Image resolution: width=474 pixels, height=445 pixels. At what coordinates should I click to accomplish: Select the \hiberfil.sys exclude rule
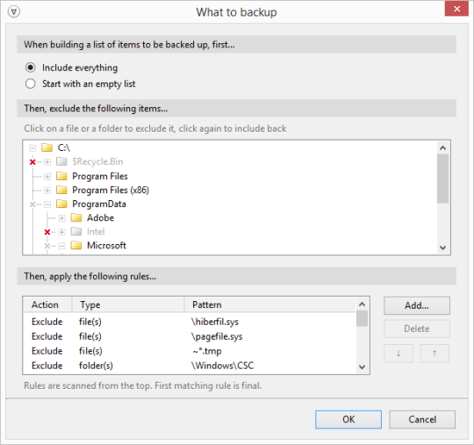(190, 321)
